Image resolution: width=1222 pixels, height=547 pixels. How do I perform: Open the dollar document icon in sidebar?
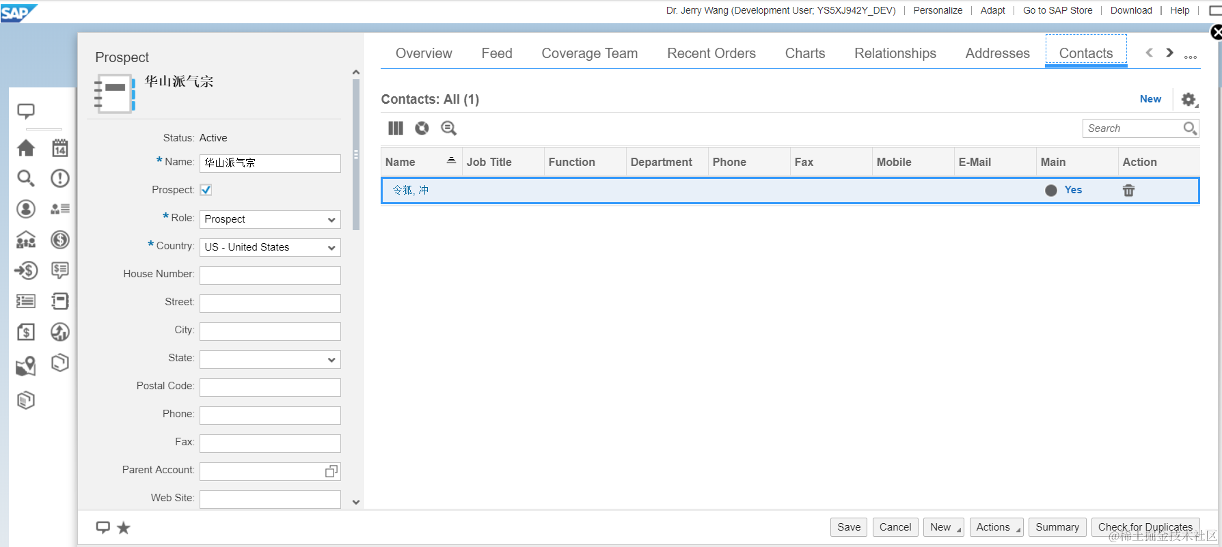pyautogui.click(x=26, y=332)
